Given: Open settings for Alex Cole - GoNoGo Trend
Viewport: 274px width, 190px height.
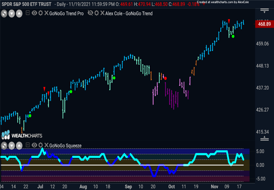Looking at the screenshot, I should click(97, 13).
